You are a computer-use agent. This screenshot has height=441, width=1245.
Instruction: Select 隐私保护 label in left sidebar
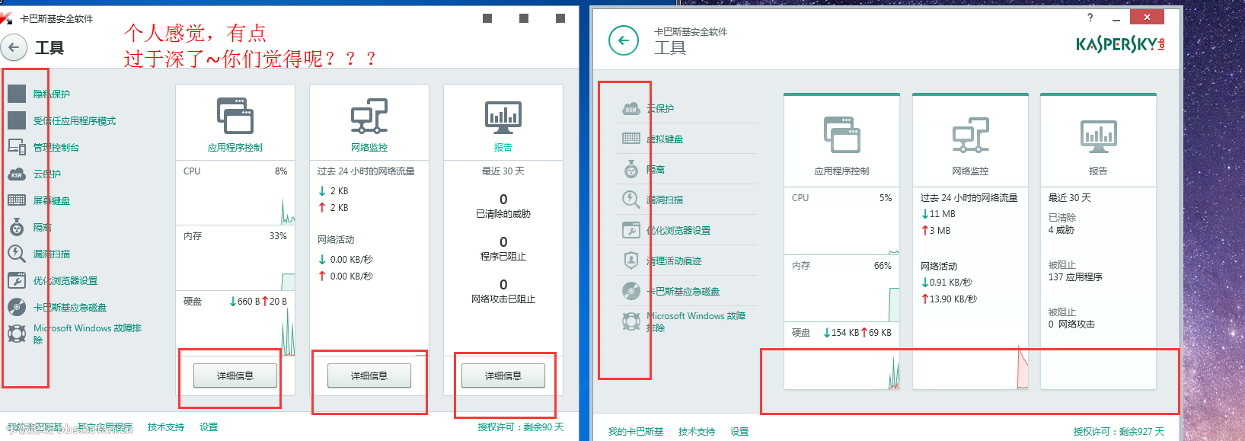[52, 94]
